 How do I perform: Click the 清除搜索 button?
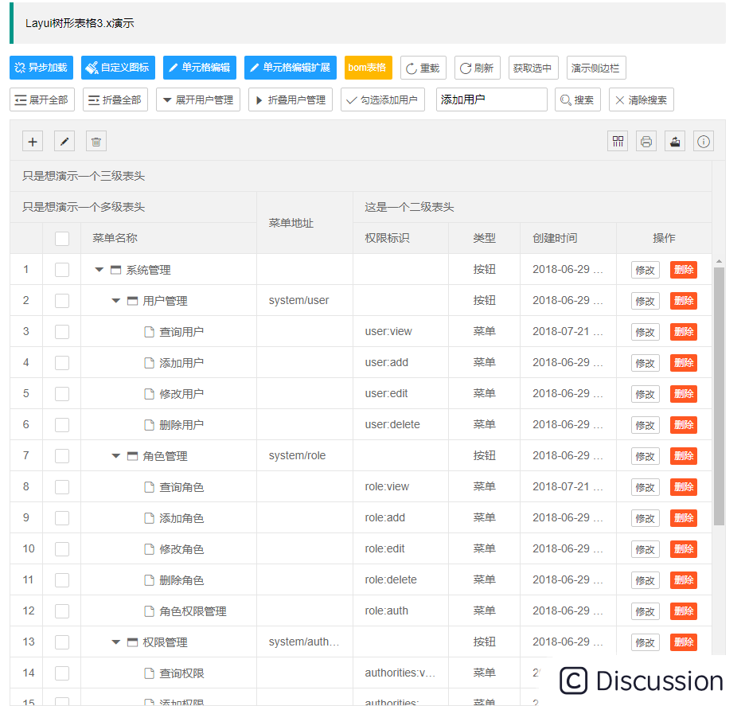(642, 99)
